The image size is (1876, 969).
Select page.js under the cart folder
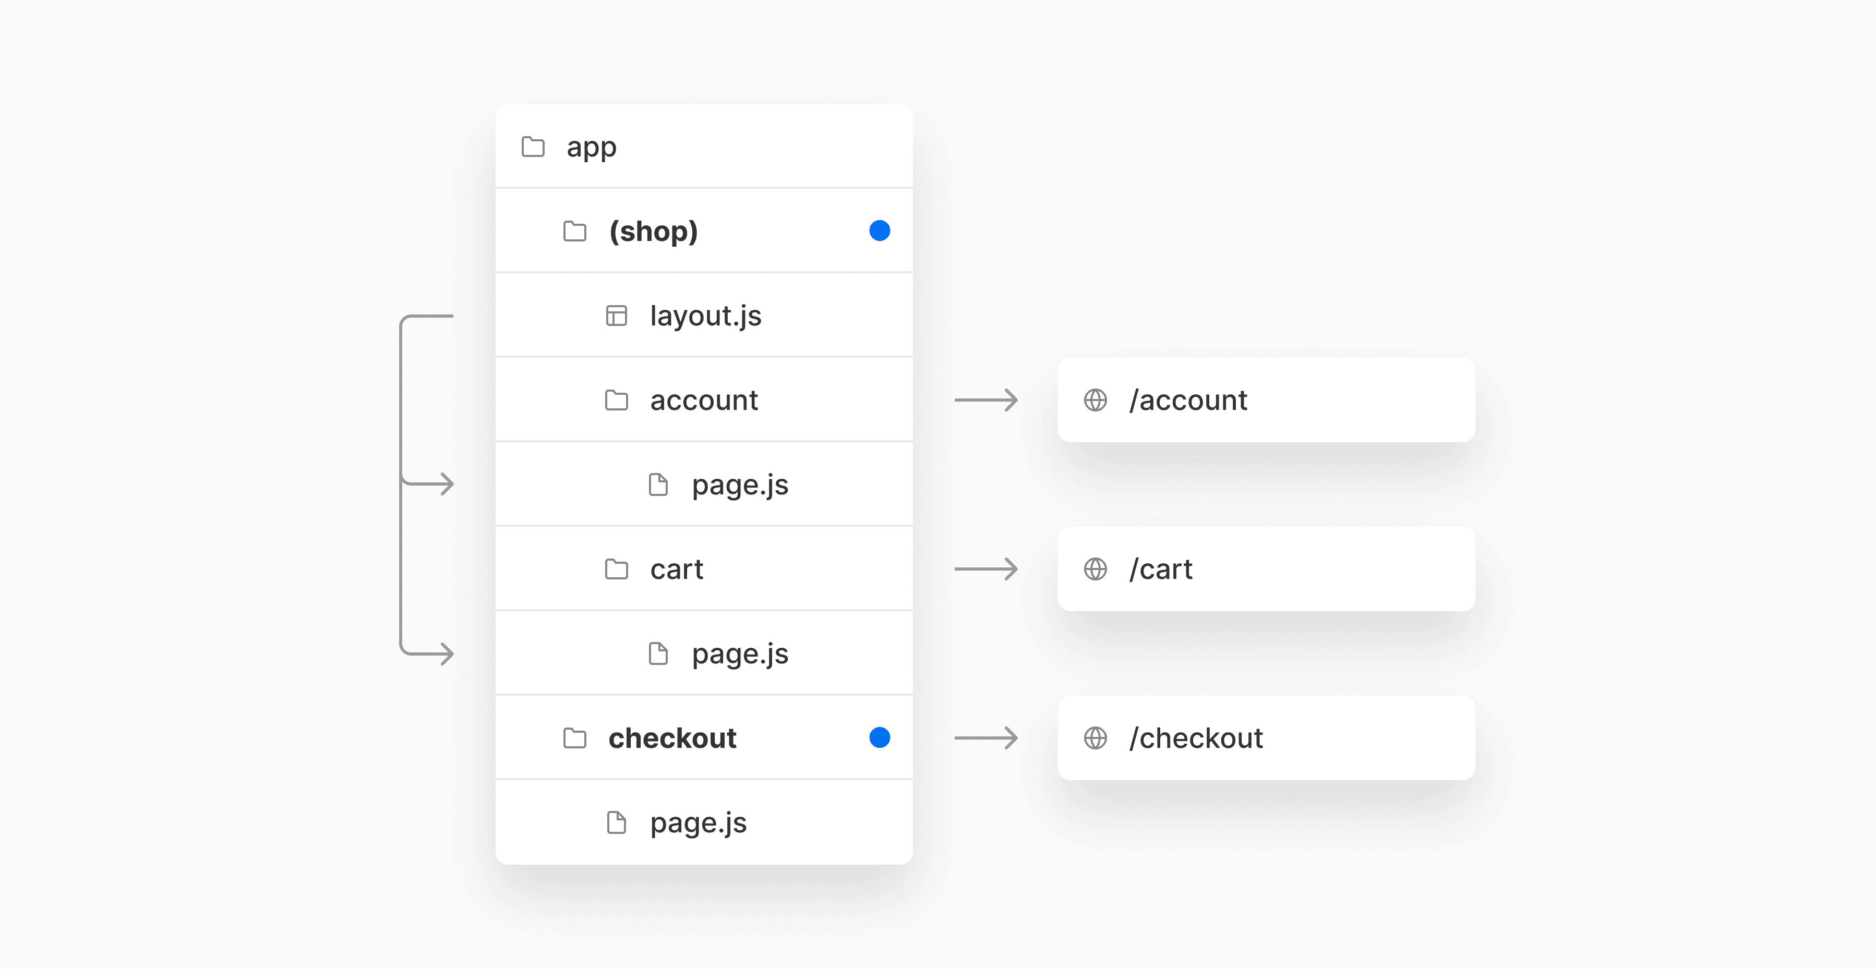[x=739, y=654]
